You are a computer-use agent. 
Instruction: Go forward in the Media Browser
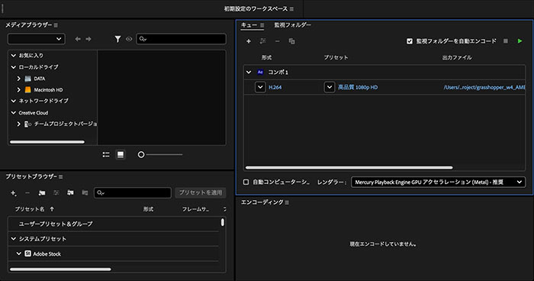[x=88, y=39]
